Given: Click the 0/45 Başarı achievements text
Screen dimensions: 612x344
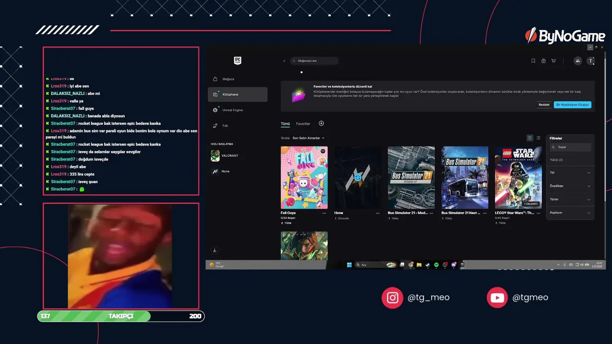Looking at the screenshot, I should point(502,218).
